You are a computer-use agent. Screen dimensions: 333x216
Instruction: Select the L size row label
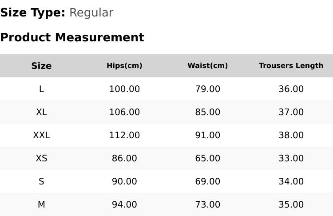pos(41,89)
